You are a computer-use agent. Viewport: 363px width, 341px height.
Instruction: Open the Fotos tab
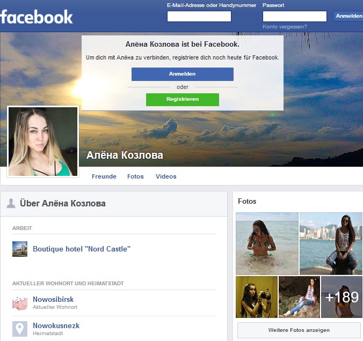(135, 176)
